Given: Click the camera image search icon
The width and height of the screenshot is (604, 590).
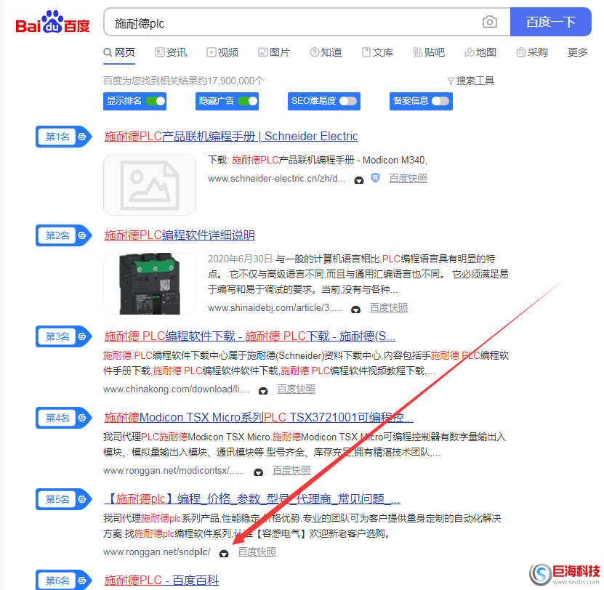Looking at the screenshot, I should [x=490, y=23].
